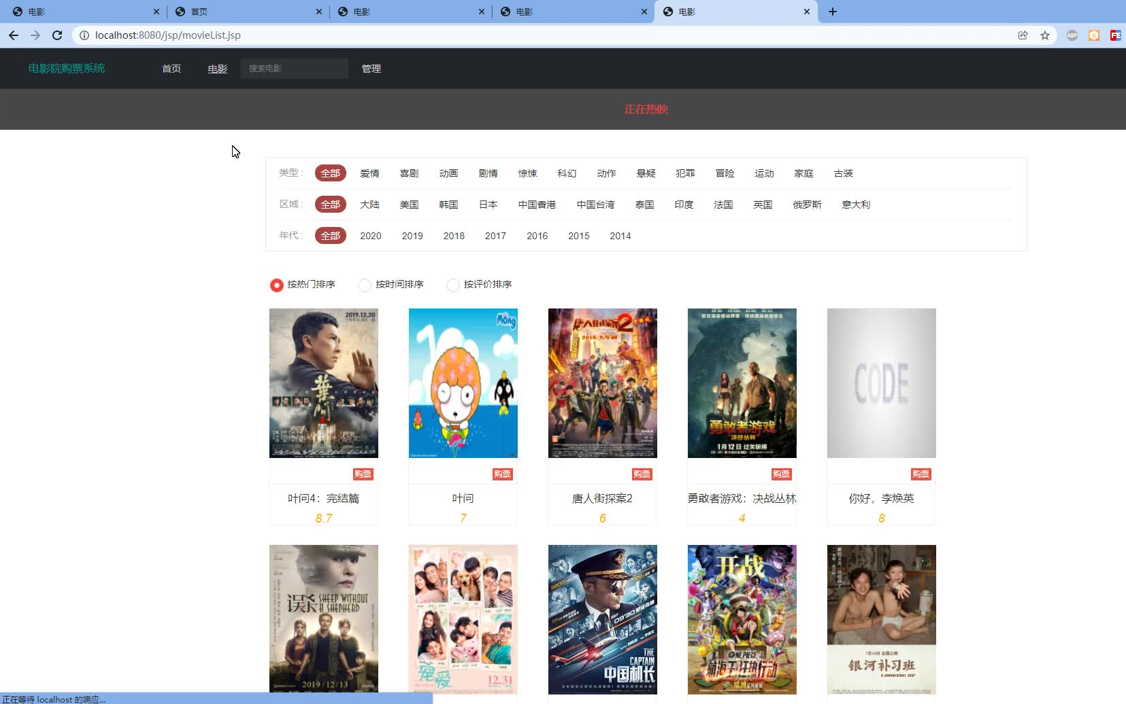Click 购票 under 勇敢者游戏
The height and width of the screenshot is (704, 1126).
[781, 474]
